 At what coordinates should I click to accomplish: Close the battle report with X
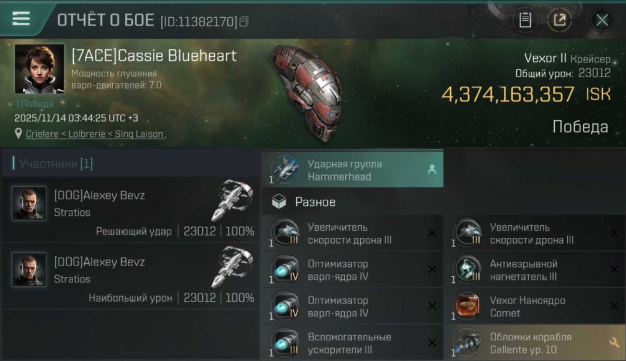[602, 20]
